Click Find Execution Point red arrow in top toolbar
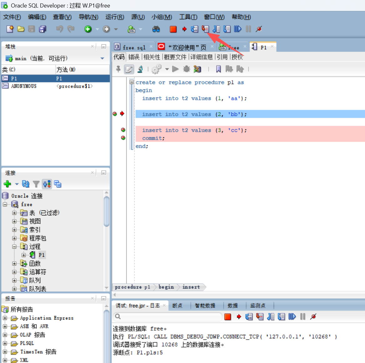This screenshot has height=363, width=365. point(184,29)
